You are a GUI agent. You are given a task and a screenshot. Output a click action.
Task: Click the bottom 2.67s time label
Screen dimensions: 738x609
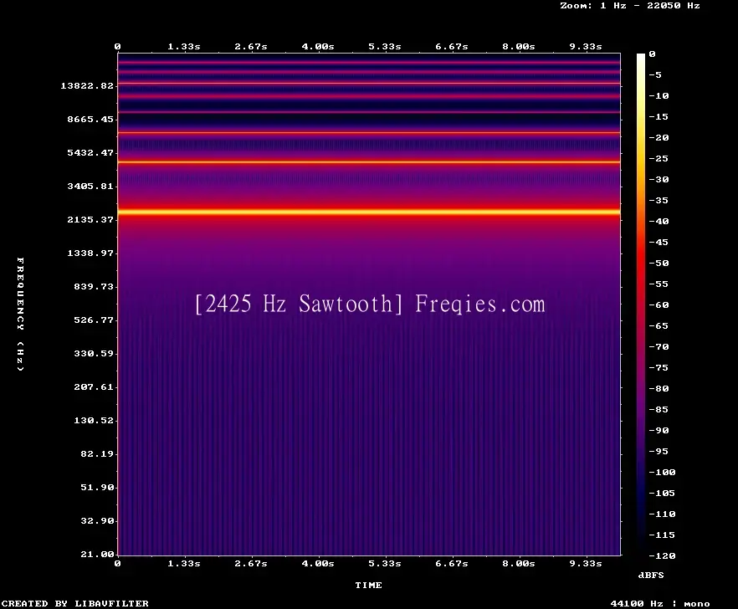pos(251,563)
